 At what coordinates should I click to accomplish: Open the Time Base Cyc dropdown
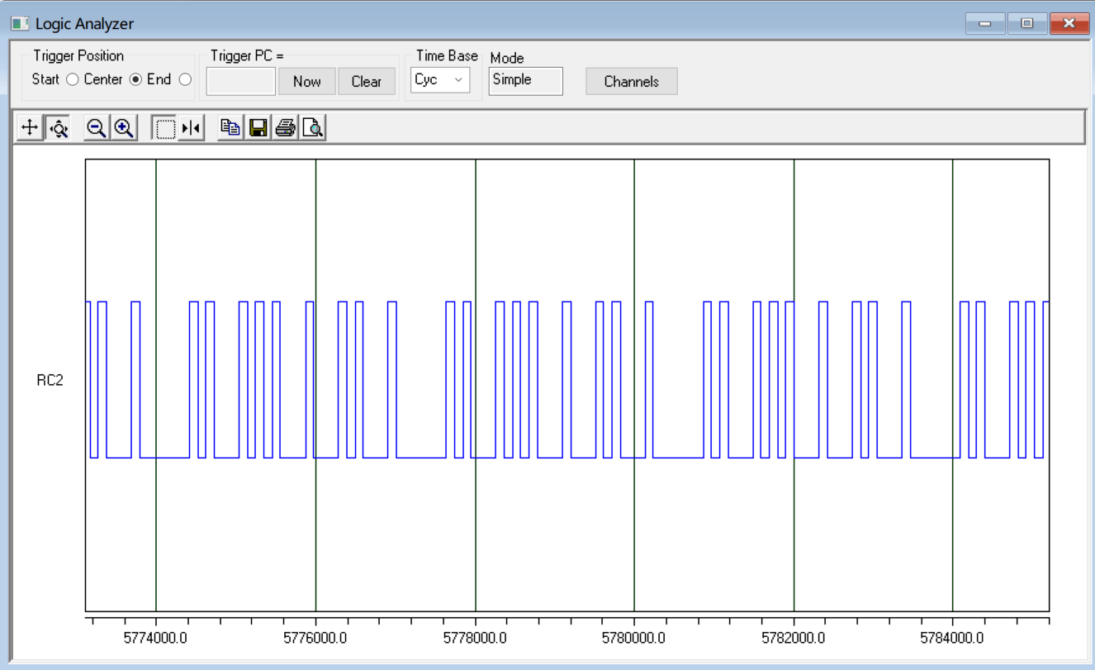(440, 80)
